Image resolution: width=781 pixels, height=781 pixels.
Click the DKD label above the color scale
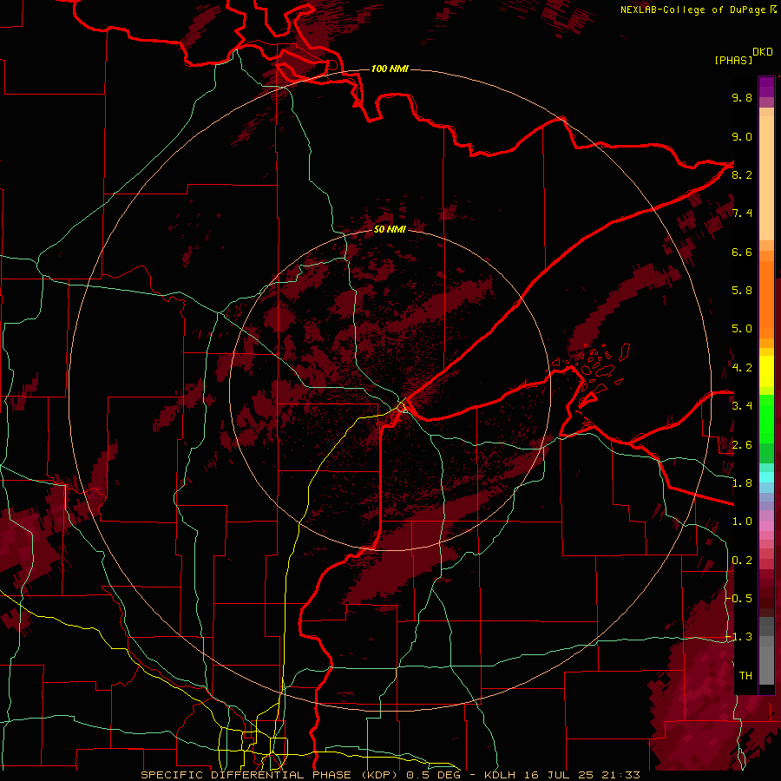763,52
